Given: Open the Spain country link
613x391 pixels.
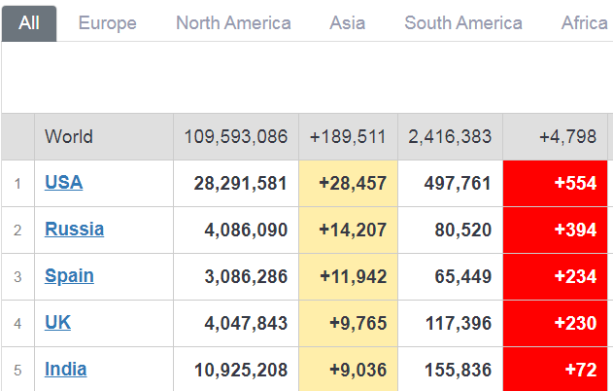Looking at the screenshot, I should pyautogui.click(x=69, y=275).
